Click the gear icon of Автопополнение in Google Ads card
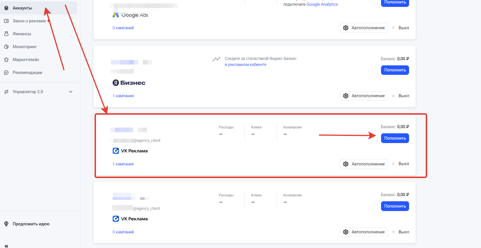 [x=346, y=28]
